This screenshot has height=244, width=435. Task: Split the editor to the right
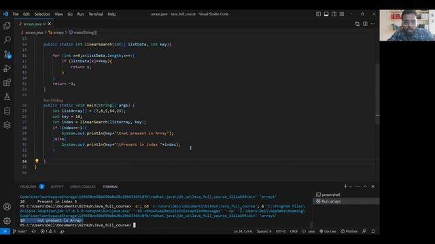click(365, 24)
